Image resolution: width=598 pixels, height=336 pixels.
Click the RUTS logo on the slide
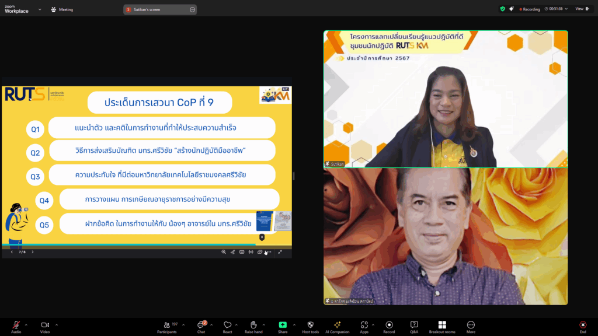[x=25, y=94]
